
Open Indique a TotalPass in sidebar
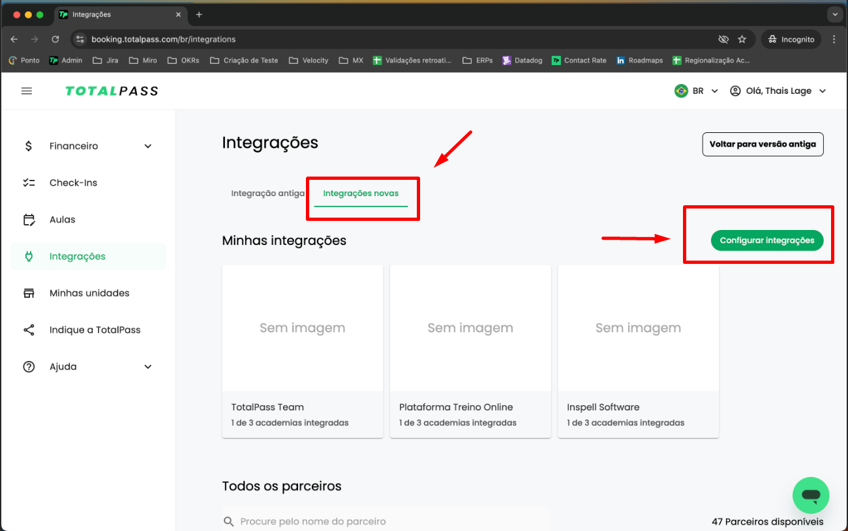point(88,330)
